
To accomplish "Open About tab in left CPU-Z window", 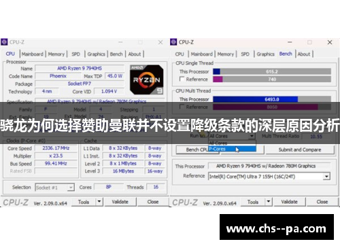I will click(135, 54).
